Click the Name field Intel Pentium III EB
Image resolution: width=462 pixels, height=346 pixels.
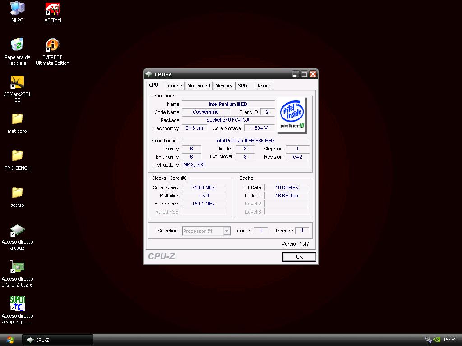coord(228,104)
